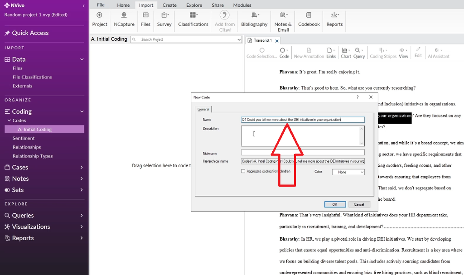
Task: Open the Color dropdown set to None
Action: [x=348, y=172]
